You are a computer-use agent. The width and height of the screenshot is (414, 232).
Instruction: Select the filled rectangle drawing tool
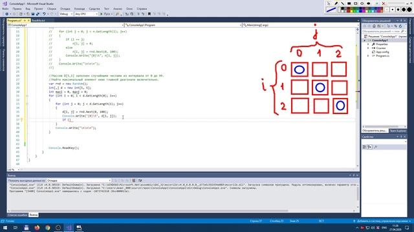tap(349, 3)
